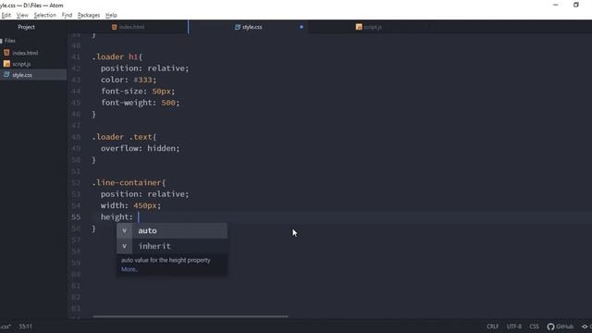Viewport: 592px width, 333px height.
Task: Switch to the index.html tab
Action: (x=128, y=27)
